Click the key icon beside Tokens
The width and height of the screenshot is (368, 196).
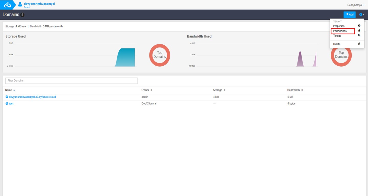(359, 35)
